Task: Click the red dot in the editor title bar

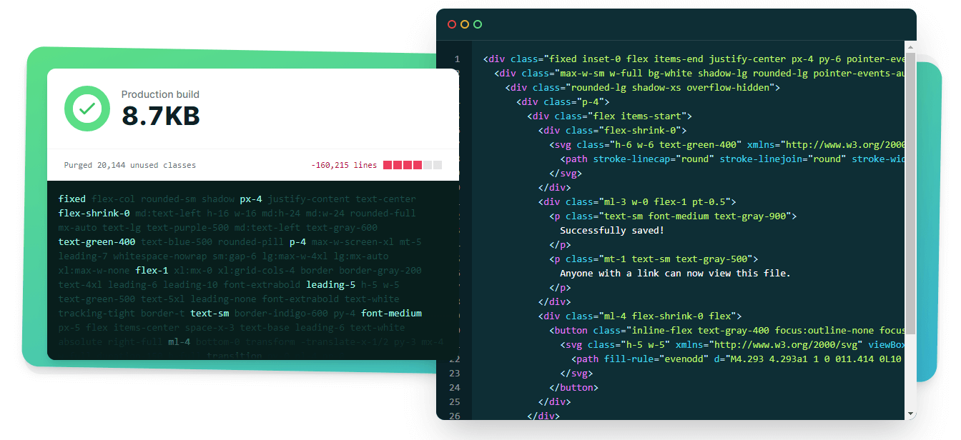Action: [452, 24]
